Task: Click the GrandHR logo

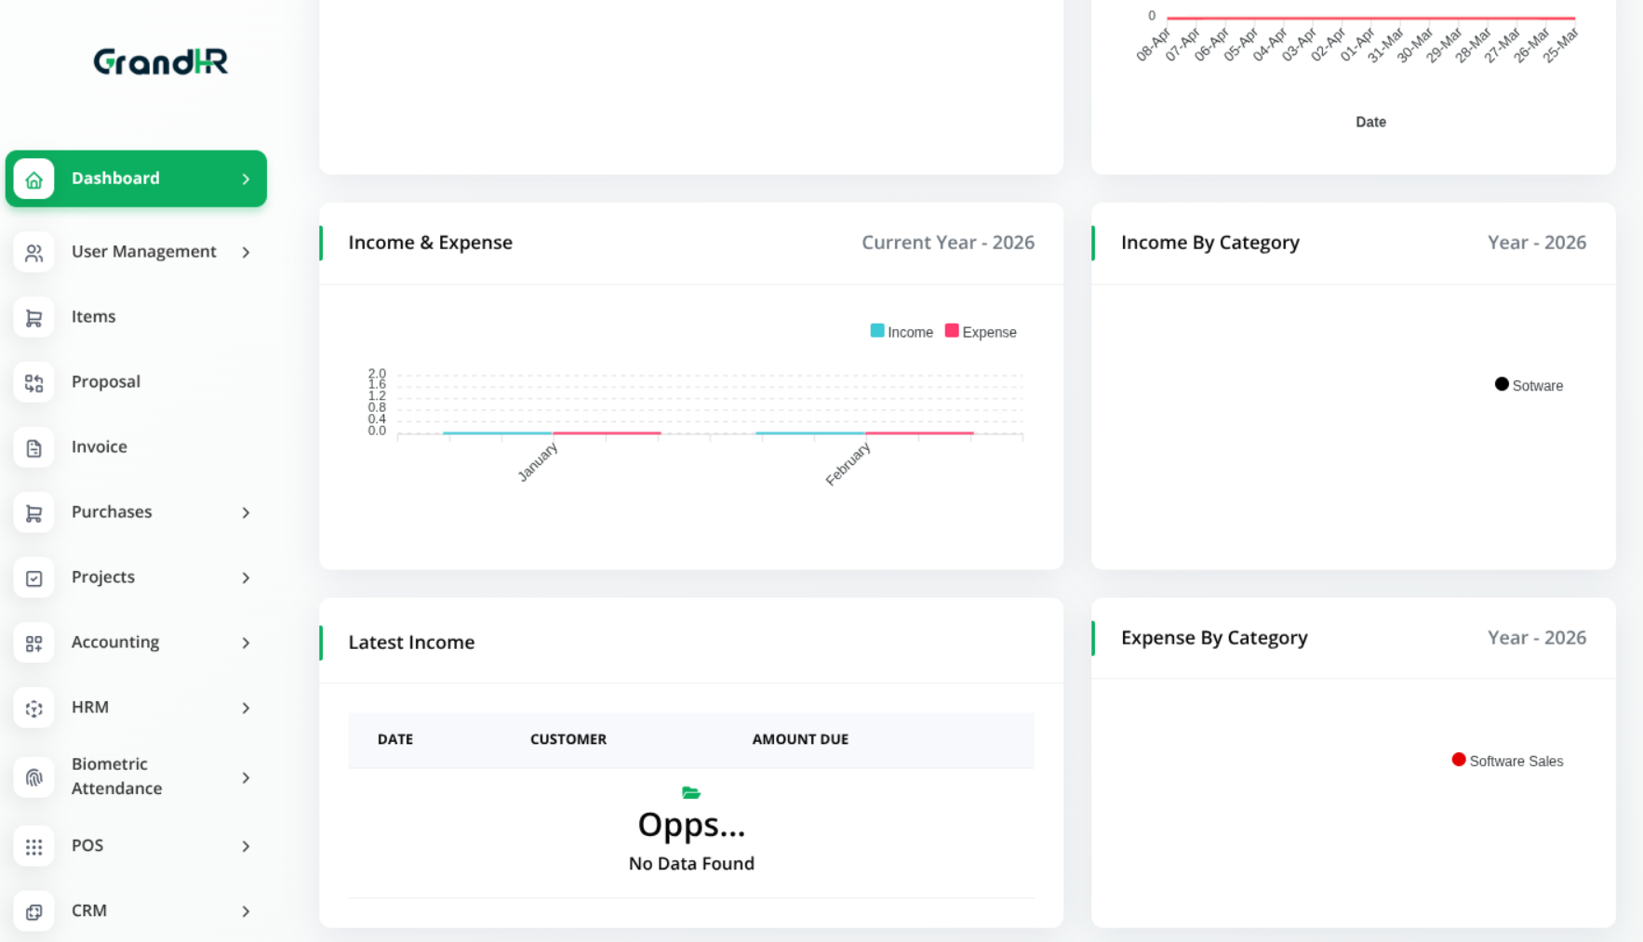Action: pos(159,61)
